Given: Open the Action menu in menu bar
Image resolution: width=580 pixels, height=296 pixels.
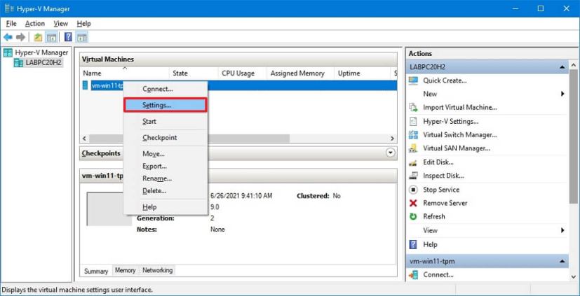Looking at the screenshot, I should [34, 23].
